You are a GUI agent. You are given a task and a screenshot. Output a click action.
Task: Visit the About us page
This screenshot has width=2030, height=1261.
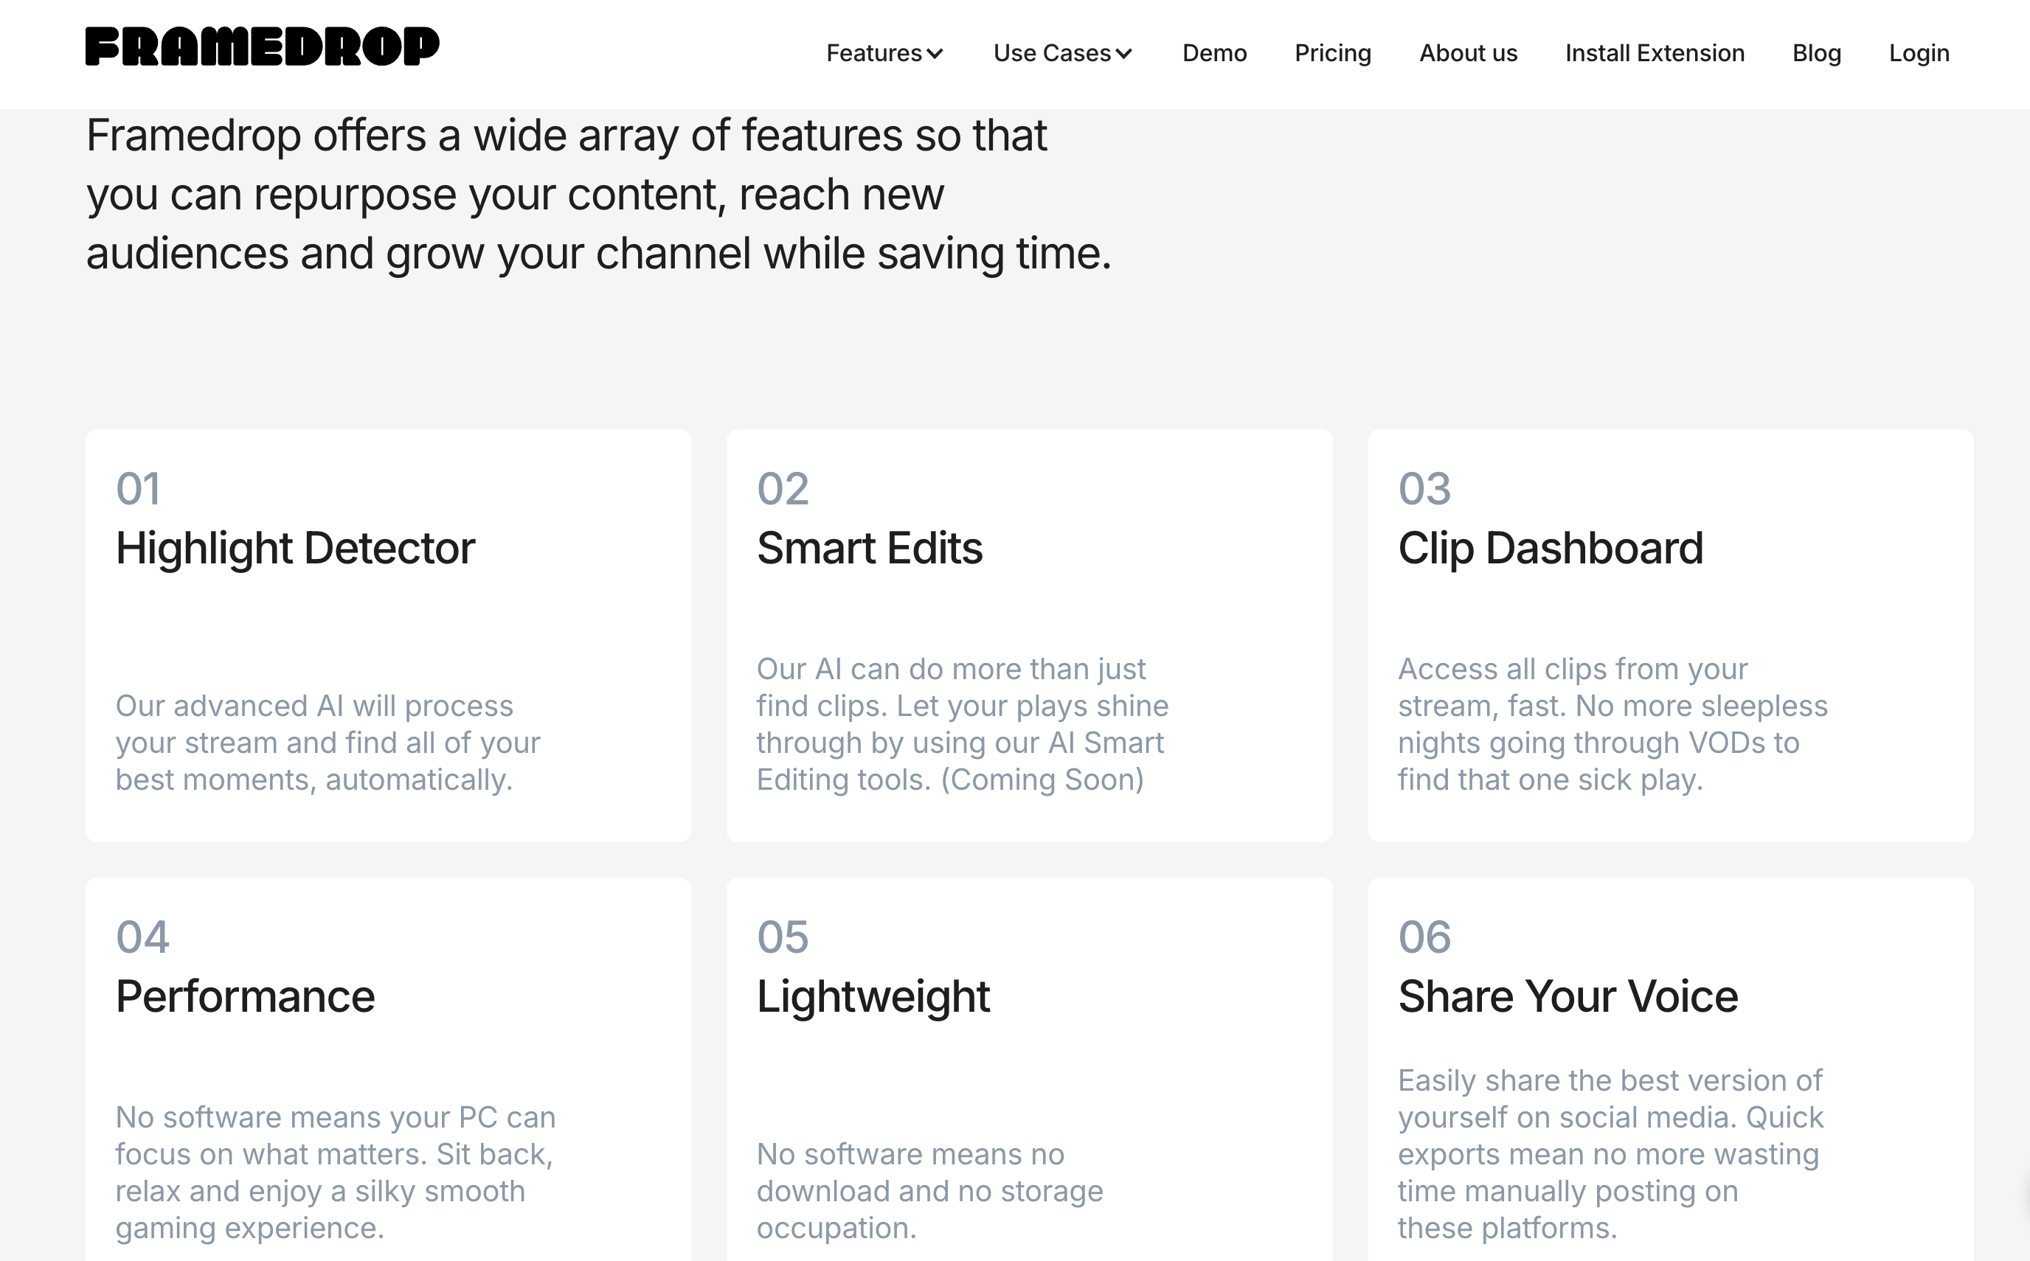click(1468, 53)
